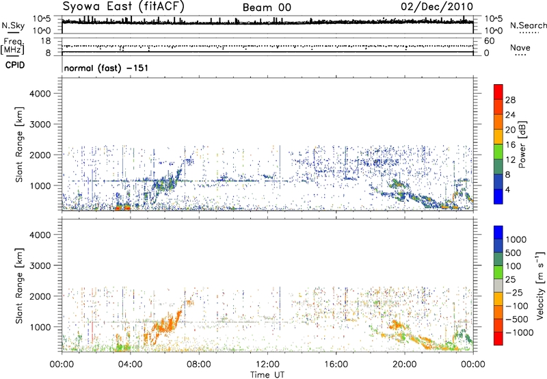Click the '60' tick on the Nave axis
This screenshot has width=547, height=379.
coord(489,41)
